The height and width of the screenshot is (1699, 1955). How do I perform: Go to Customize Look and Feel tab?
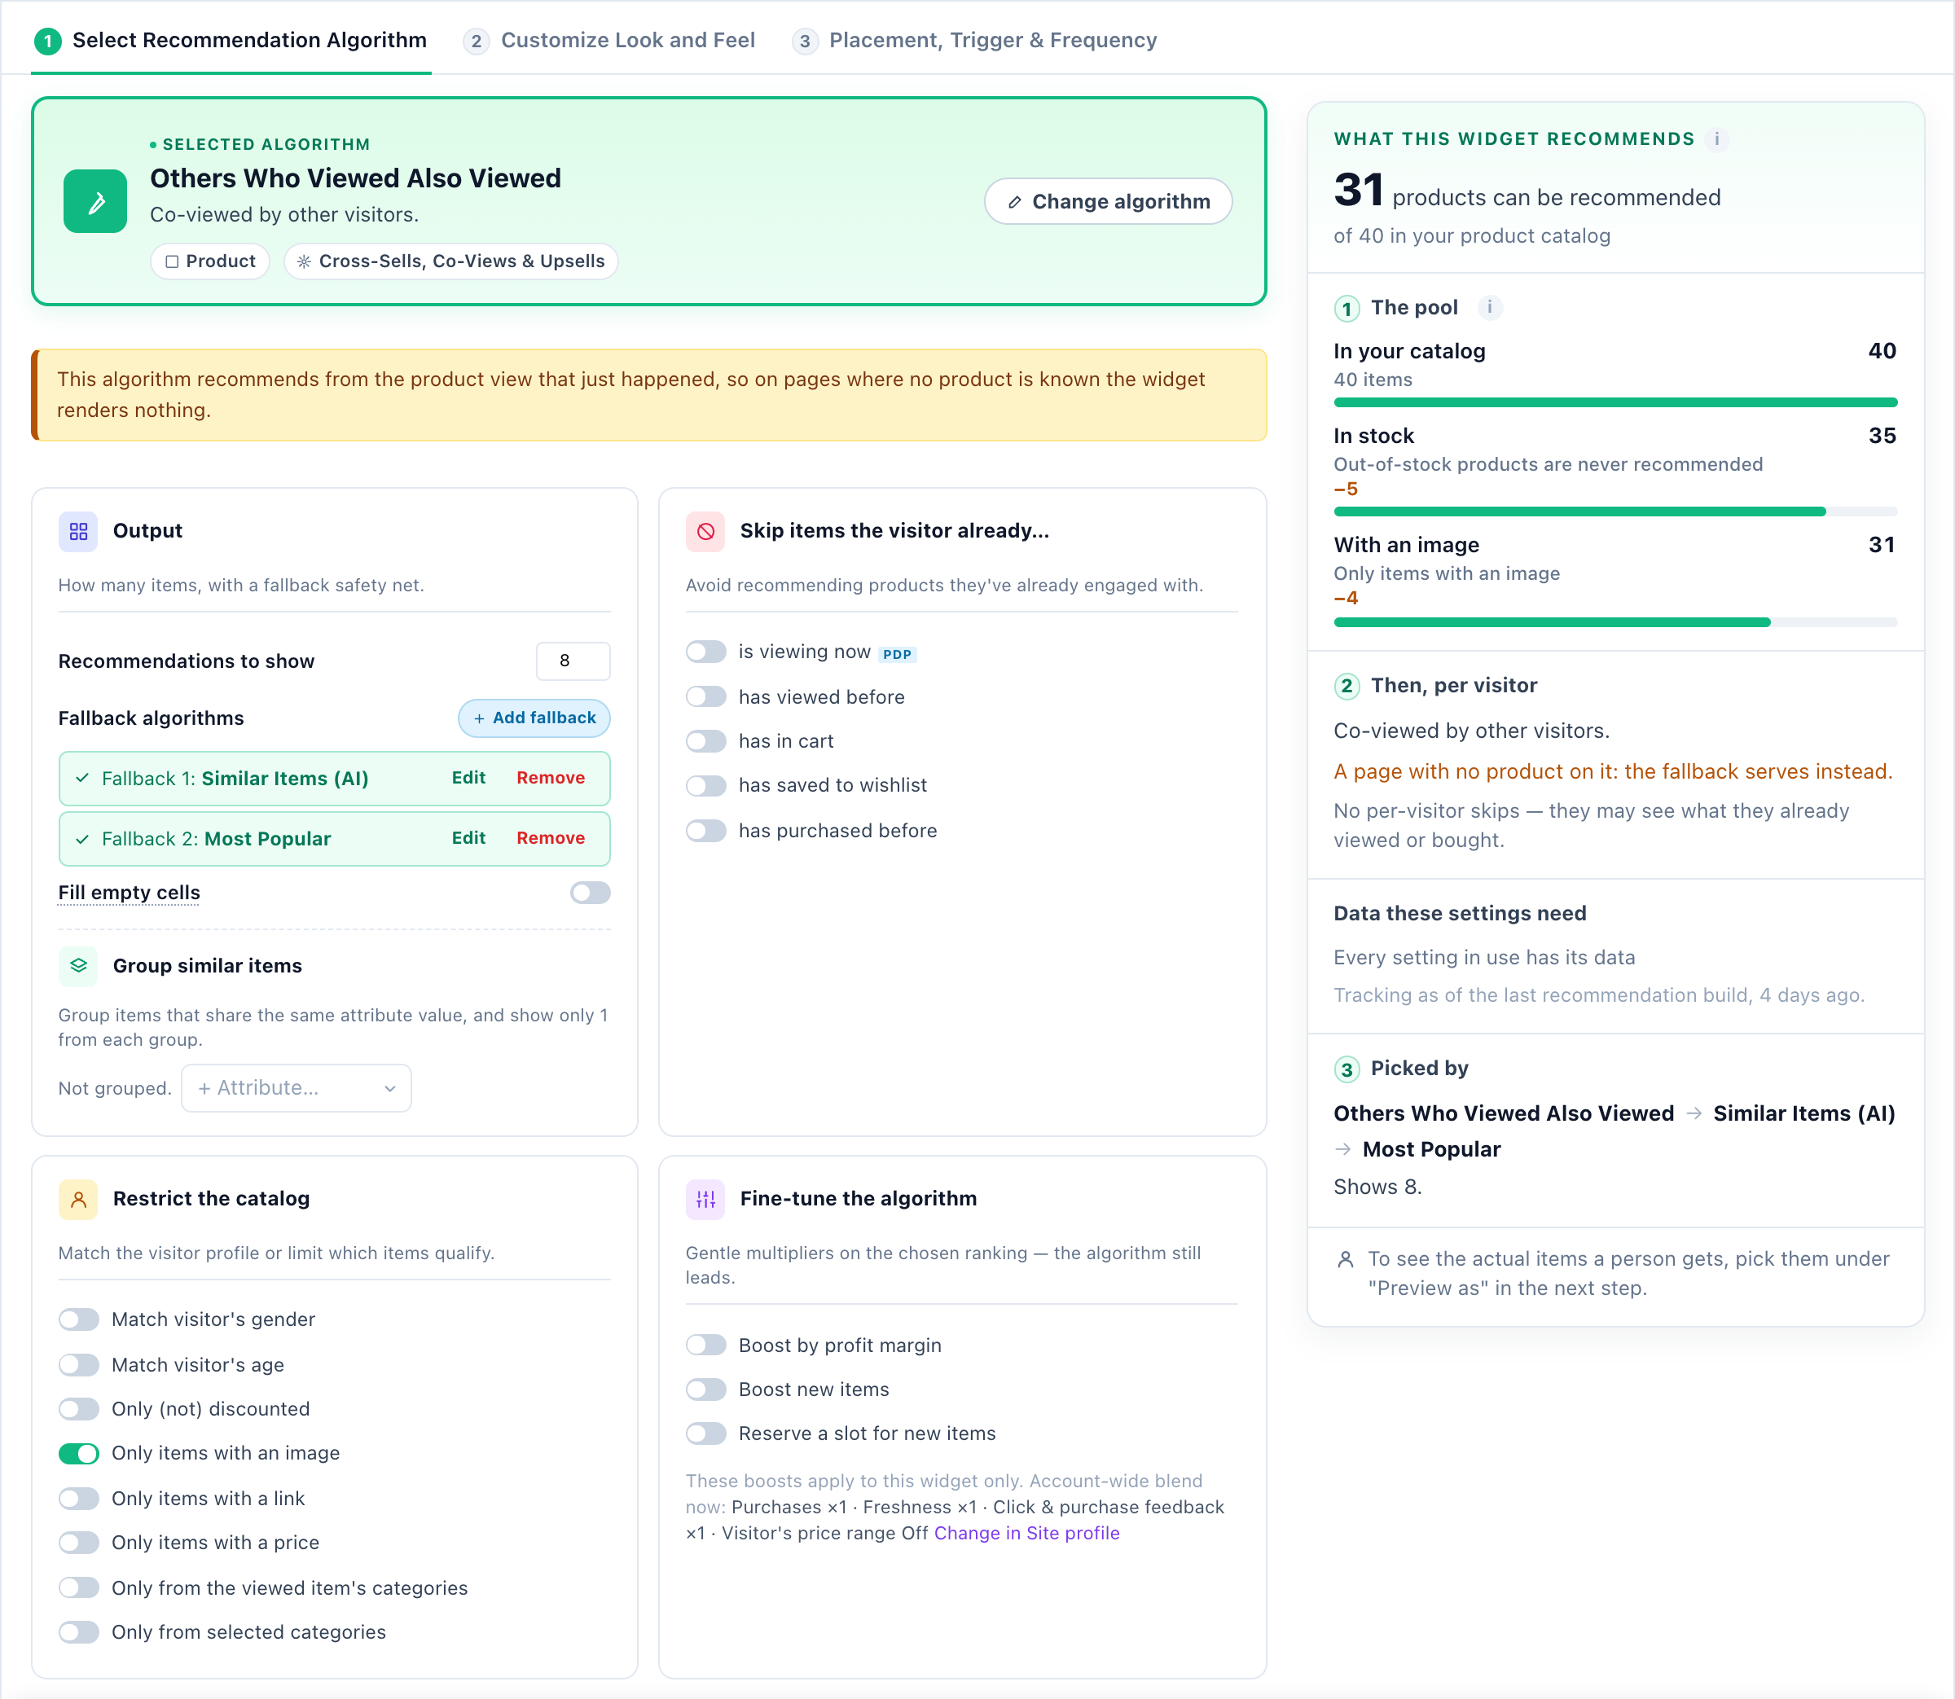coord(609,40)
